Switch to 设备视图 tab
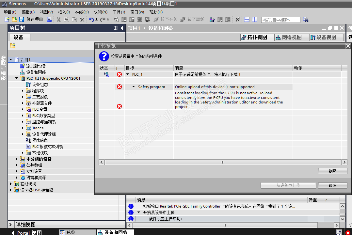 click(x=327, y=37)
